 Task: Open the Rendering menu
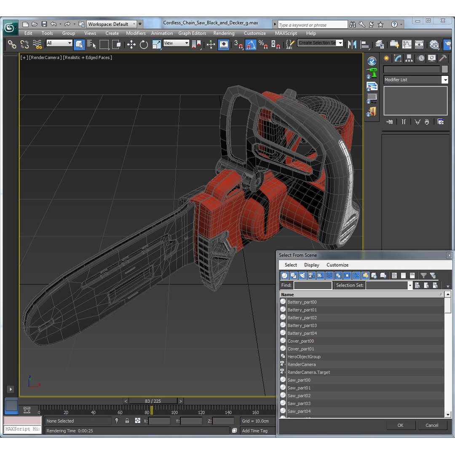[x=224, y=33]
